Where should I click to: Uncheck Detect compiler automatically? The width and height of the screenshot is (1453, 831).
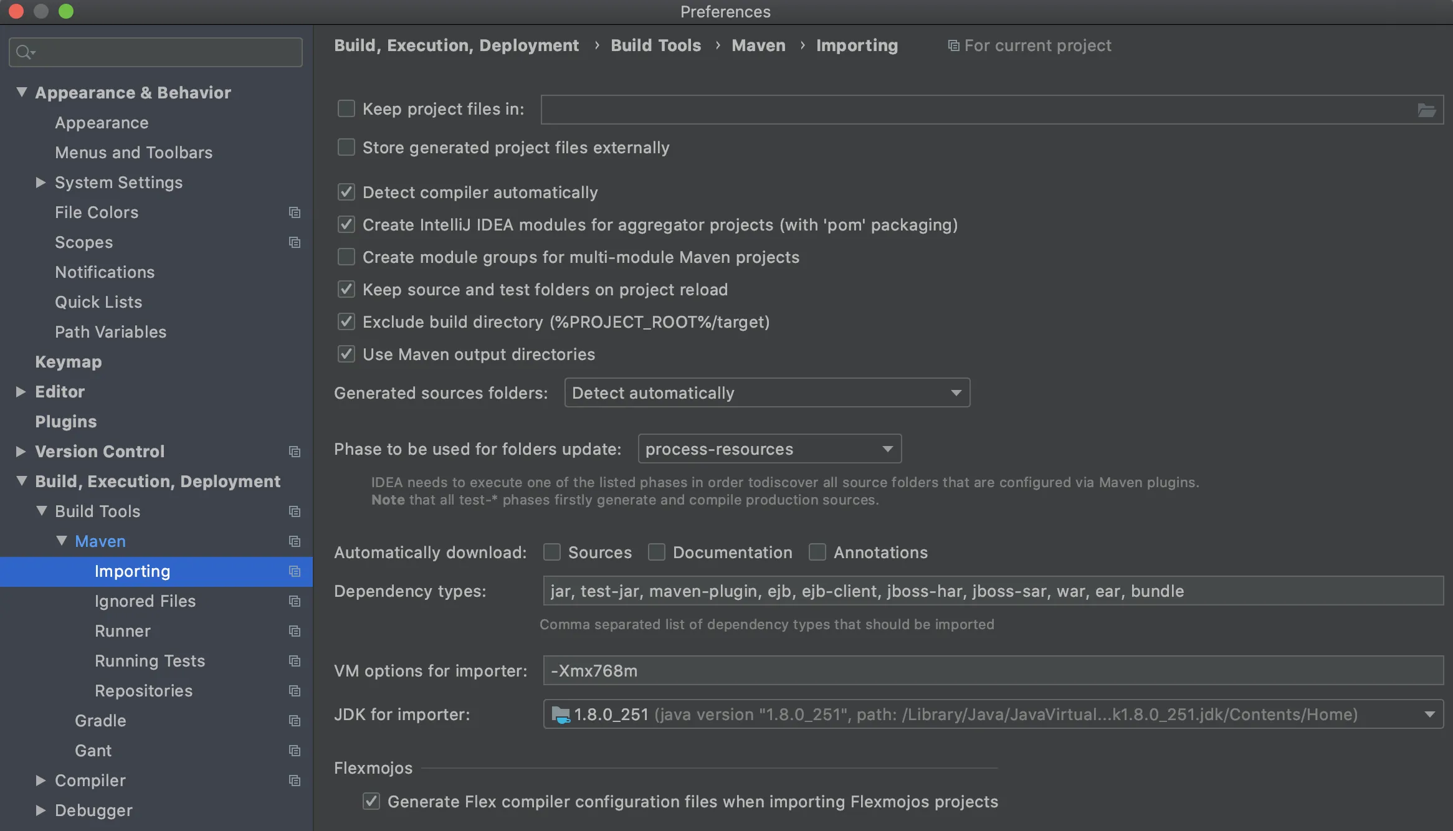click(x=346, y=192)
